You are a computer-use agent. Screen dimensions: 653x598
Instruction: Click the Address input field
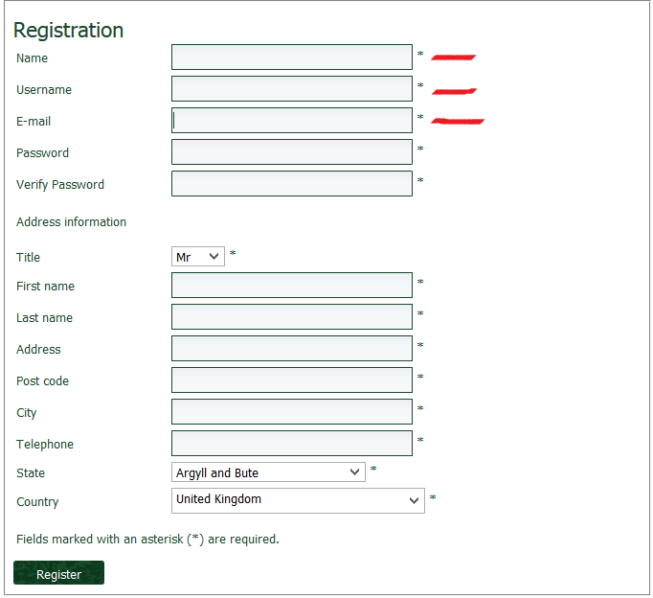tap(291, 349)
